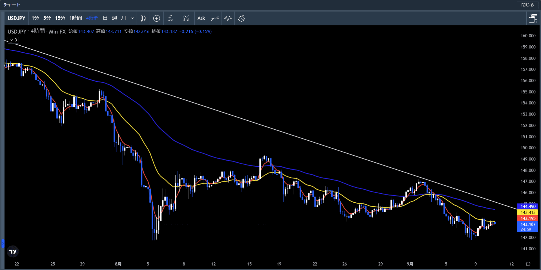This screenshot has width=541, height=270.
Task: Click the blue 144.490 price label
Action: click(x=528, y=207)
